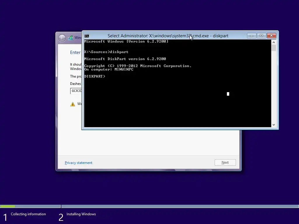The image size is (299, 224).
Task: Click the green installation progress bar
Action: 8,206
